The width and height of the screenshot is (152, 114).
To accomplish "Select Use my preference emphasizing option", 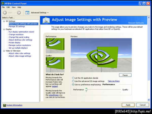I will tap(73, 85).
